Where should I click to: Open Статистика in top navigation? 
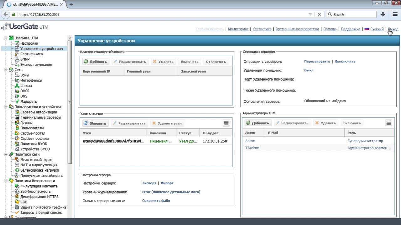(x=262, y=29)
